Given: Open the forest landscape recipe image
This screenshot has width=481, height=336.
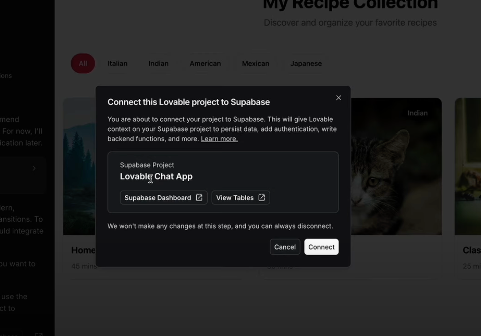Looking at the screenshot, I should point(79,167).
